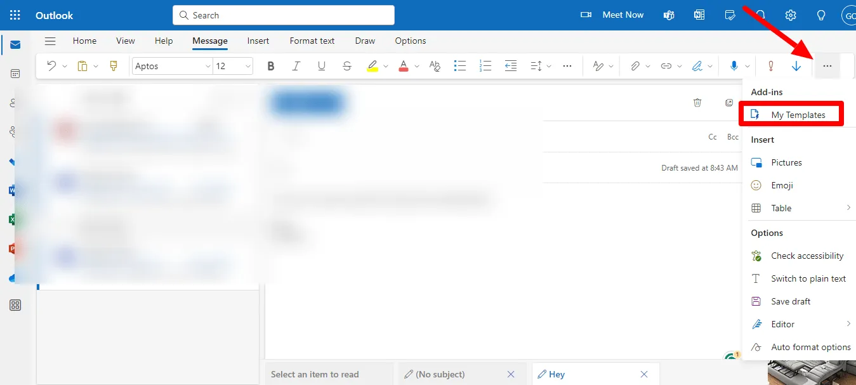Image resolution: width=856 pixels, height=385 pixels.
Task: Expand the paste options arrow
Action: 96,66
